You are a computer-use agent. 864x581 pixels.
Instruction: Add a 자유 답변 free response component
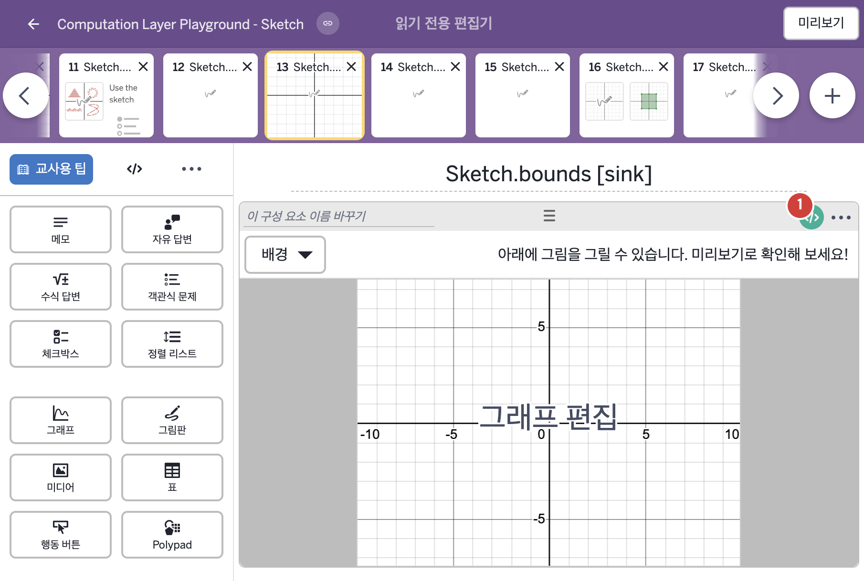click(172, 229)
